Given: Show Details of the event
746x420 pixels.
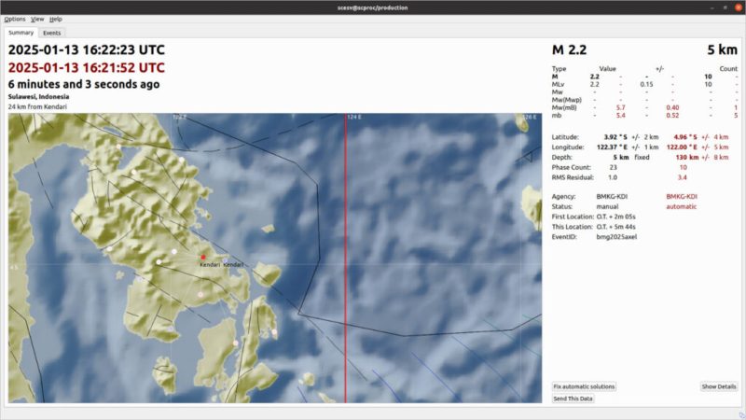Looking at the screenshot, I should pos(719,386).
